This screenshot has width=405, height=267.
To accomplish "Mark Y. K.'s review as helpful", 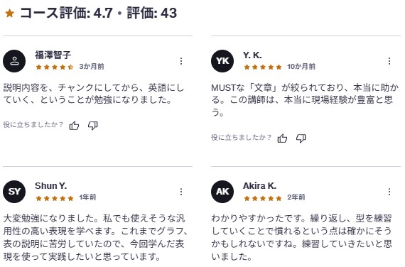I will [282, 138].
